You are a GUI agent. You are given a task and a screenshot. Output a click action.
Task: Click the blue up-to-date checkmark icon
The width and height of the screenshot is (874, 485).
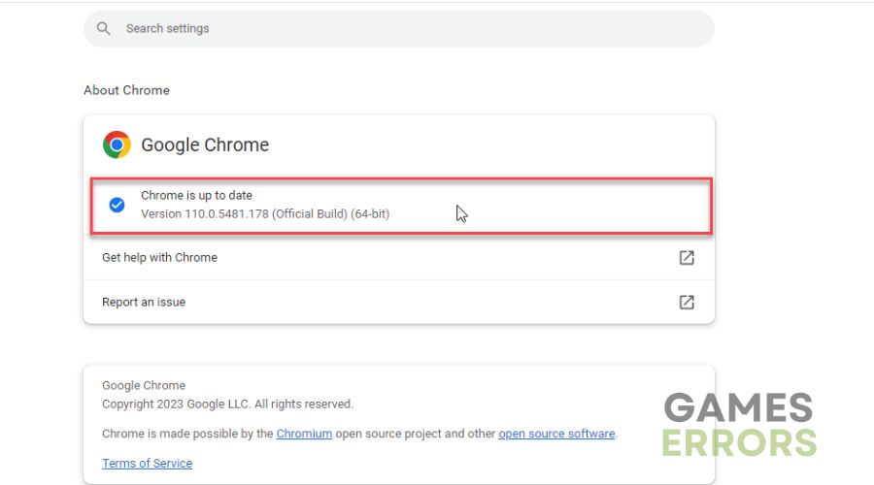coord(117,205)
